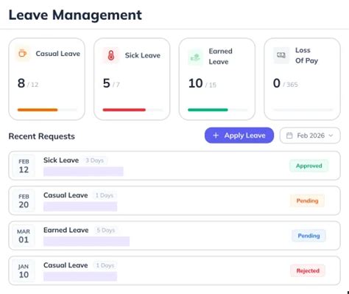Click the plus icon in Apply Leave
The height and width of the screenshot is (294, 349).
(x=216, y=136)
